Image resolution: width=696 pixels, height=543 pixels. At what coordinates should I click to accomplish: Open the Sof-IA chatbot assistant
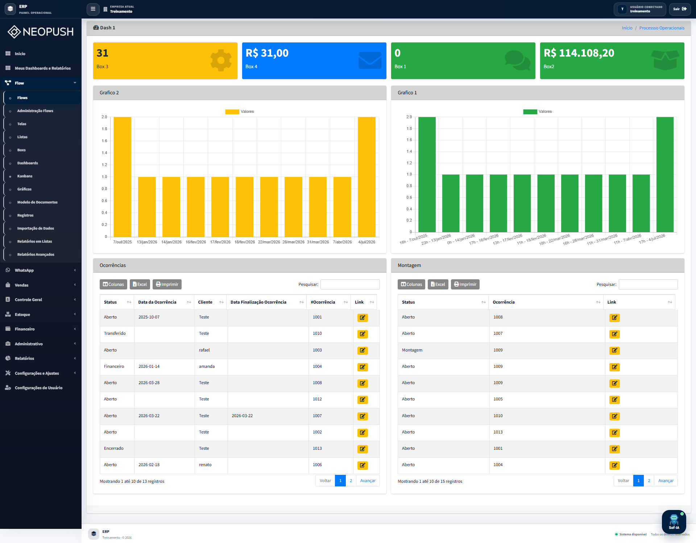pyautogui.click(x=674, y=522)
